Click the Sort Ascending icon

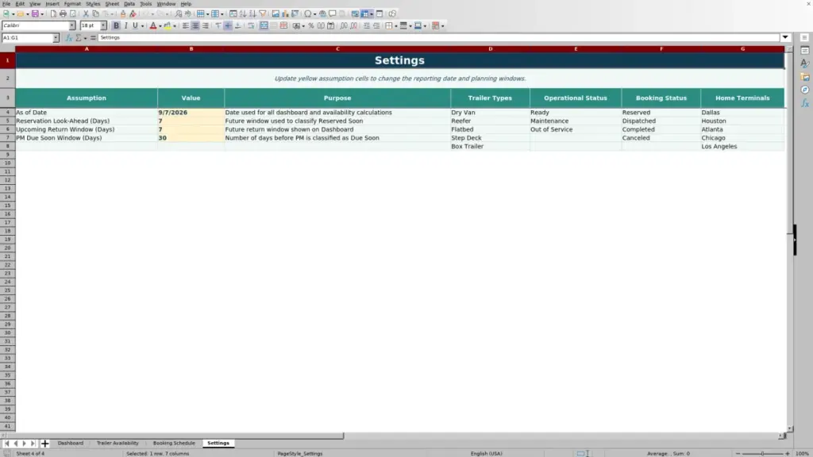(x=243, y=13)
